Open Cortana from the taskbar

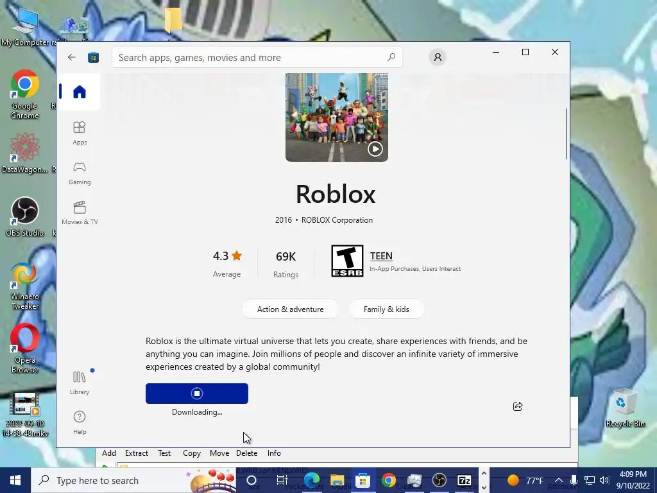(252, 480)
